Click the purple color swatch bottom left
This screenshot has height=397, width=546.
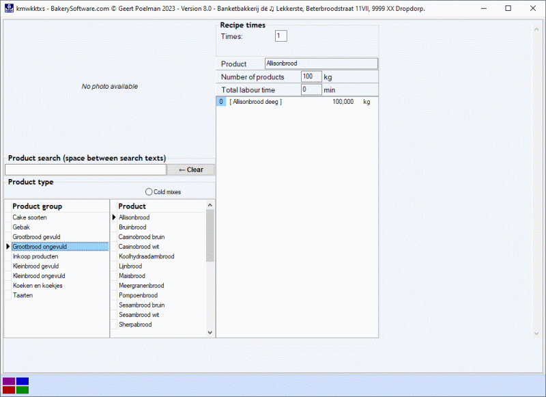tap(9, 381)
